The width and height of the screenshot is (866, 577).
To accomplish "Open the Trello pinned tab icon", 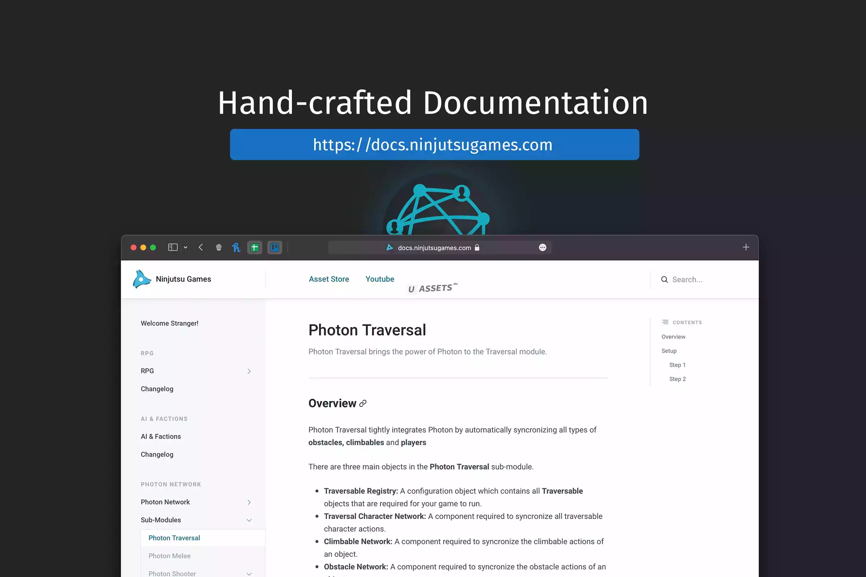I will pyautogui.click(x=274, y=247).
